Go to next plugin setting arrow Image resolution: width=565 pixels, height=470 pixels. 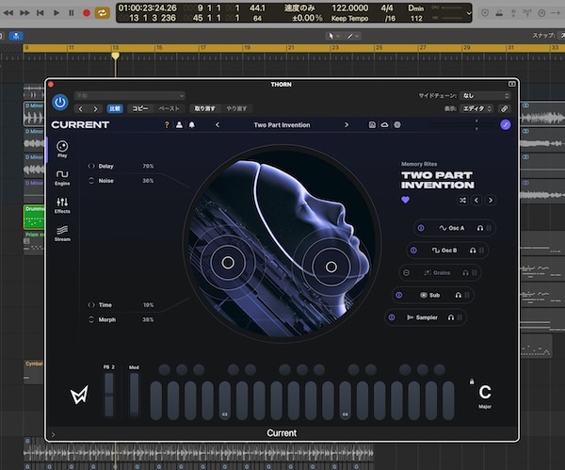[95, 109]
